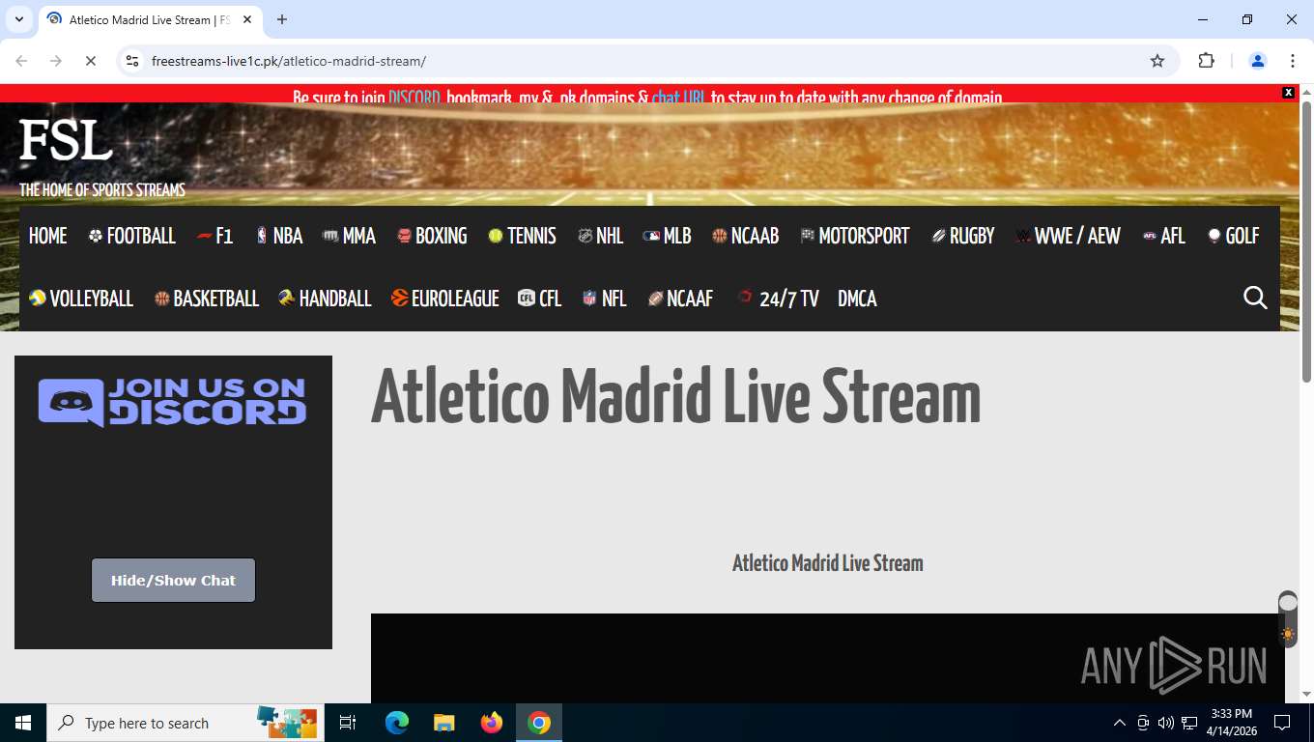This screenshot has height=742, width=1314.
Task: Open the MLB streams section
Action: [668, 236]
